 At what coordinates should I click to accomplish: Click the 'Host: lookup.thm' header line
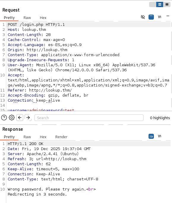click(x=27, y=30)
